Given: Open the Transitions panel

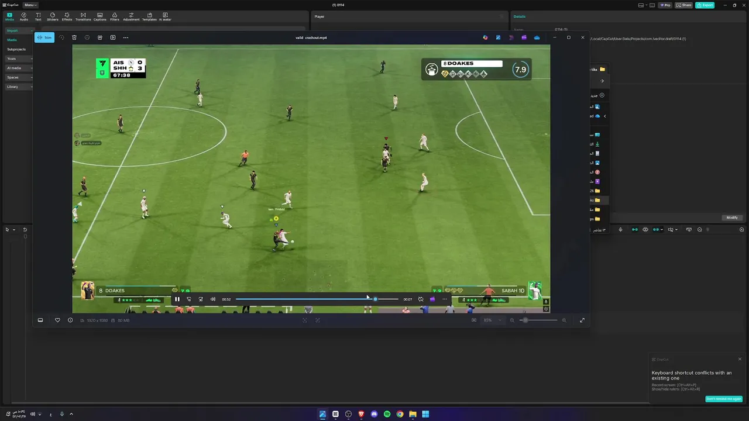Looking at the screenshot, I should 83,16.
